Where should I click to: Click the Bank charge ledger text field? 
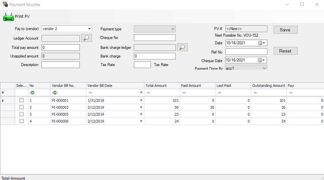pos(155,48)
